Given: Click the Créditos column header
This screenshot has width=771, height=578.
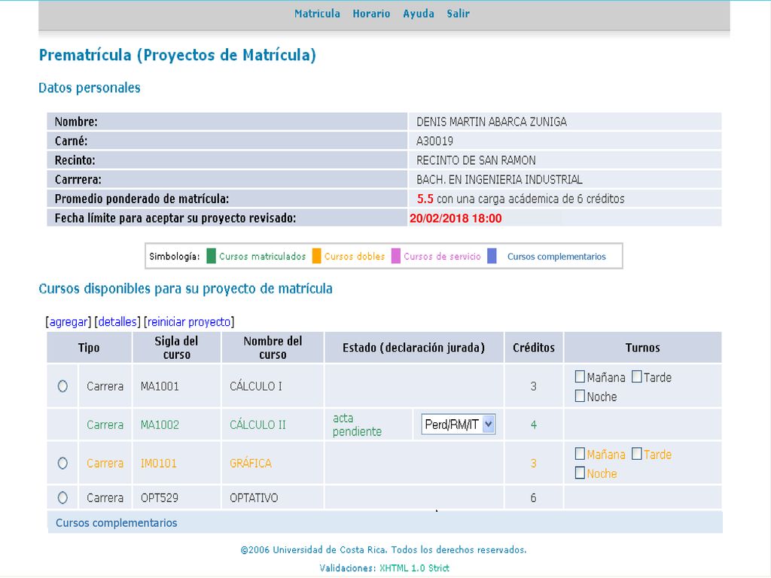Looking at the screenshot, I should pos(534,348).
